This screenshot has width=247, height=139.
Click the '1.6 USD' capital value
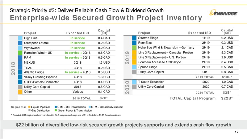click(x=104, y=77)
